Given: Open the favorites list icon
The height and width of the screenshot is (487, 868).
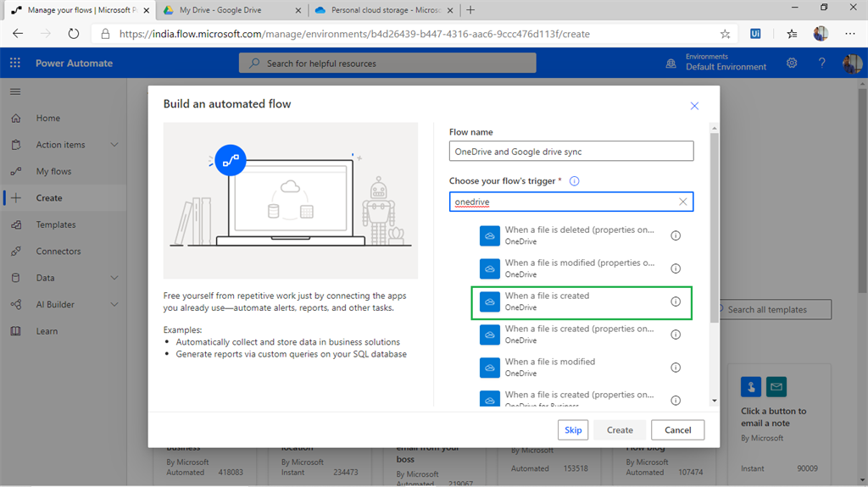Looking at the screenshot, I should [793, 34].
